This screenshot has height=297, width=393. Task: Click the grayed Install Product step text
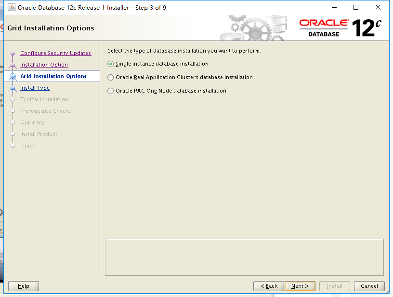[x=39, y=134]
